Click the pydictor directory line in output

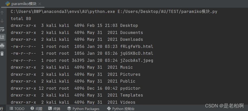pos(76,88)
